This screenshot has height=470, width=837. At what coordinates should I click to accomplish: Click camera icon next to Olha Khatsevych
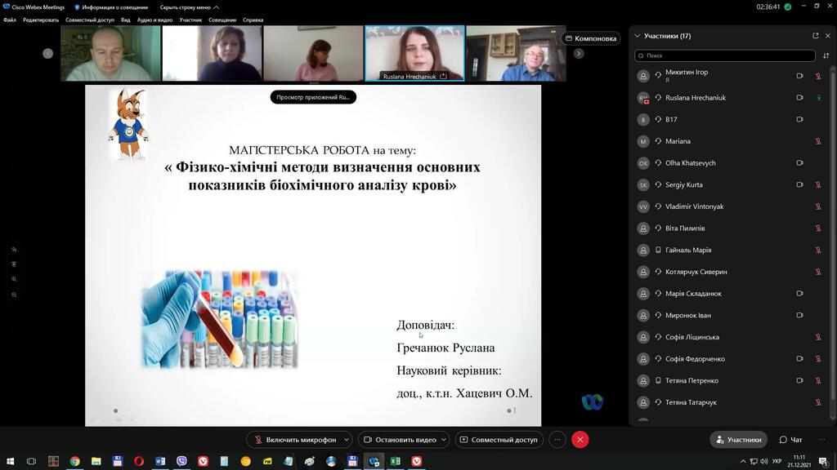799,163
